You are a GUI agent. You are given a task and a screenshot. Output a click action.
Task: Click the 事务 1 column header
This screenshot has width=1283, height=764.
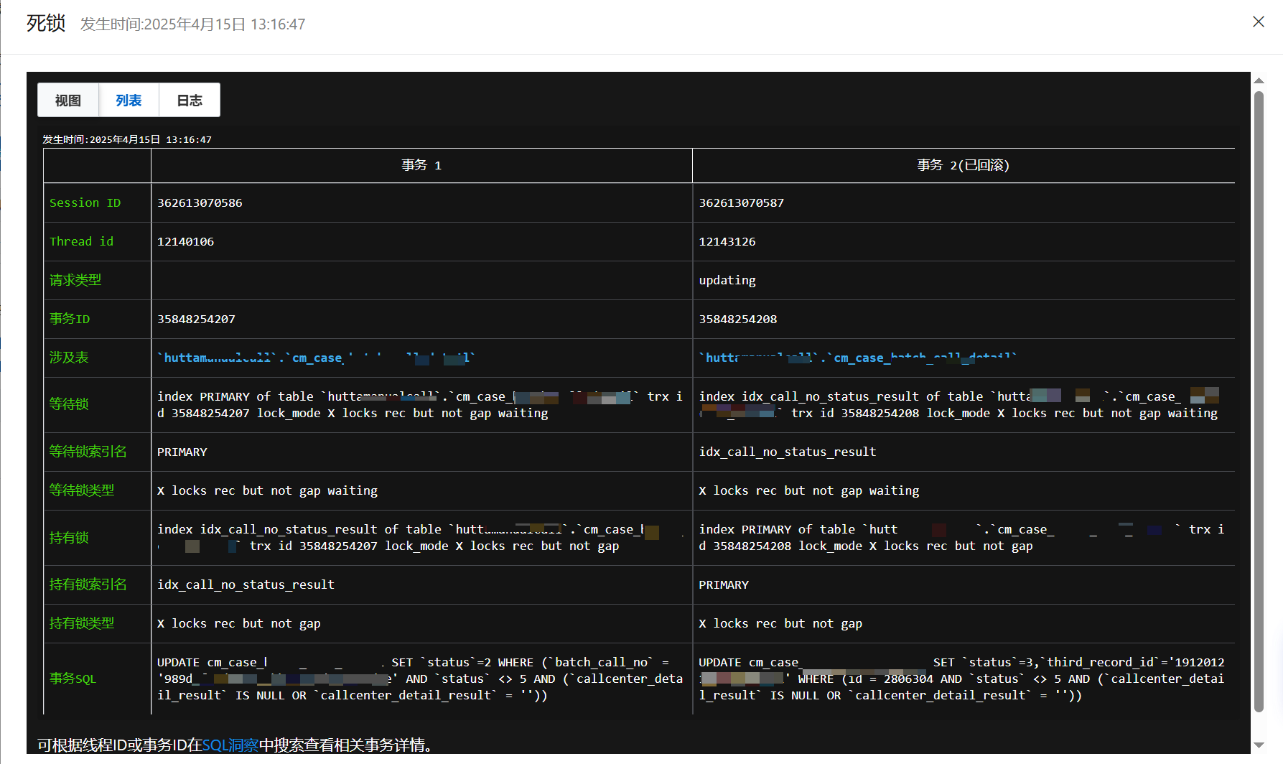(421, 165)
